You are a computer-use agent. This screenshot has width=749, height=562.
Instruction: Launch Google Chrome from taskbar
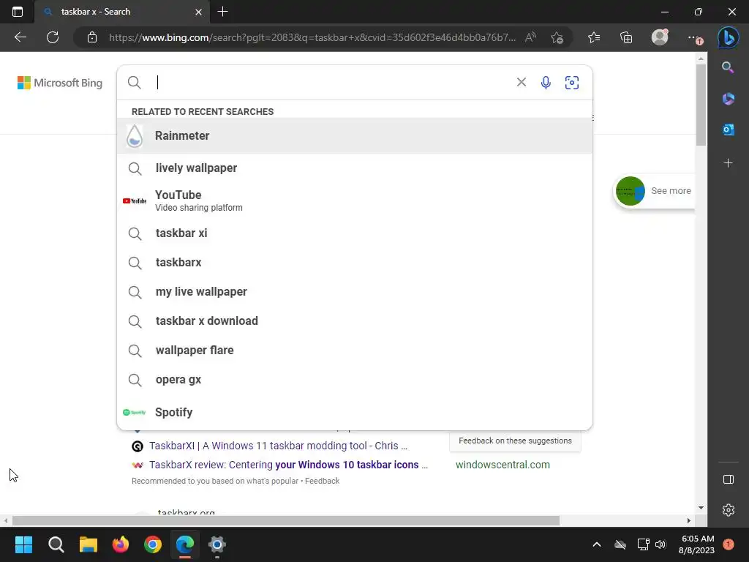click(153, 544)
